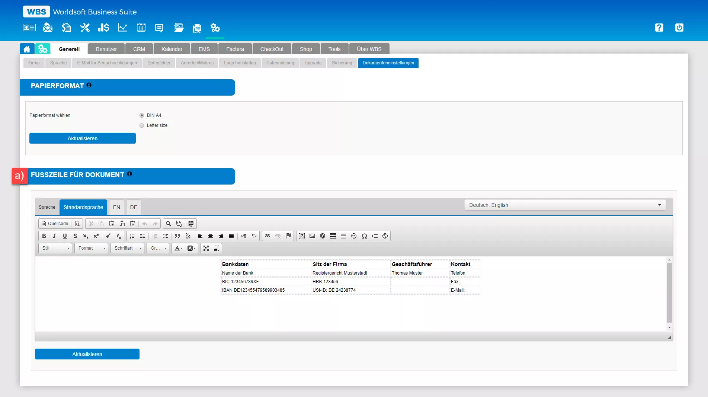Open the statistics chart icon in header

tap(122, 28)
